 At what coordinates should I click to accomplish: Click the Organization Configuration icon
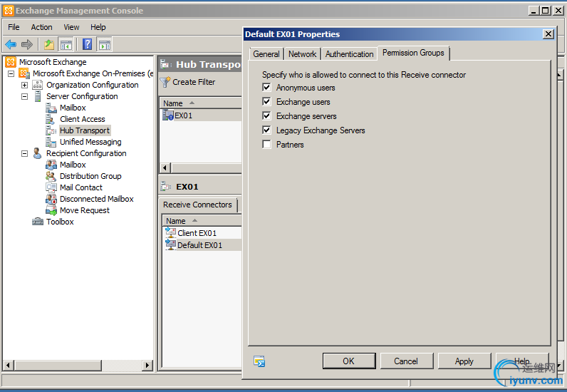coord(38,85)
